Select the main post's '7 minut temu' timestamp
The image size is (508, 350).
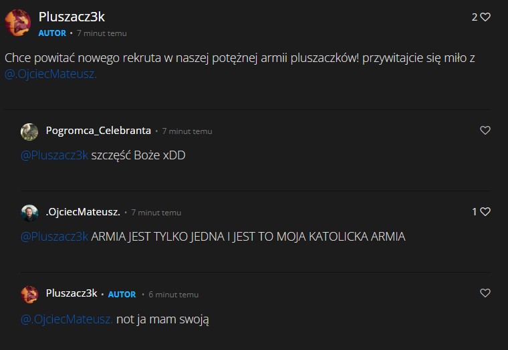102,33
